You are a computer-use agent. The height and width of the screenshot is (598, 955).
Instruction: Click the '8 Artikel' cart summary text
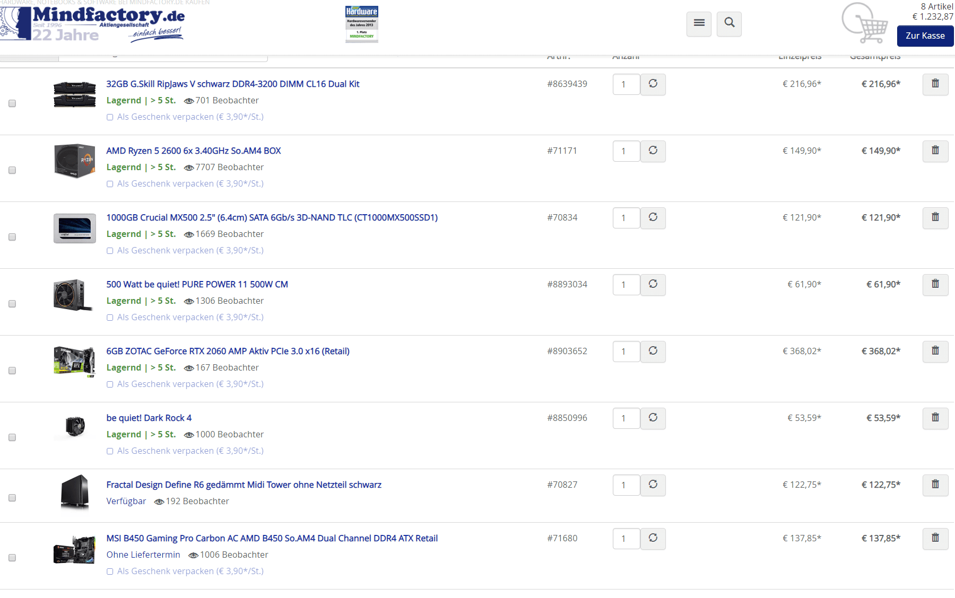[937, 6]
